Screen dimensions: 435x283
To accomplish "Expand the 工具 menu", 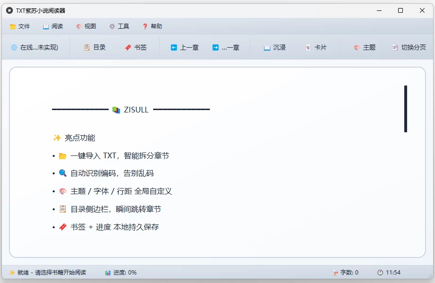I will [119, 26].
